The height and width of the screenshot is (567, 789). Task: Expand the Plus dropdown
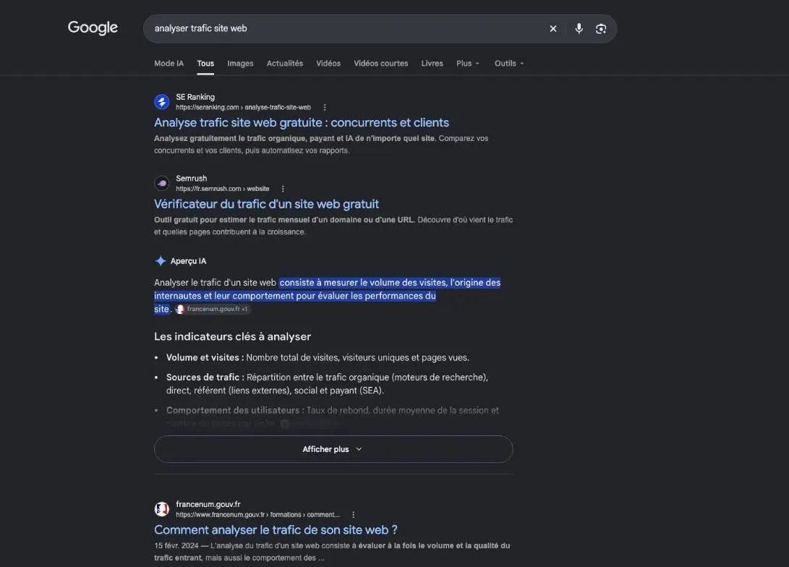[x=467, y=64]
